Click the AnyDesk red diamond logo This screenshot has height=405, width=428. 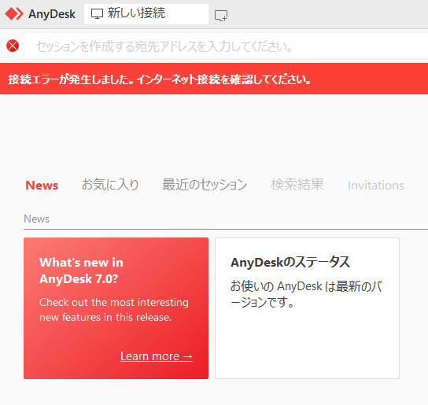pyautogui.click(x=14, y=14)
